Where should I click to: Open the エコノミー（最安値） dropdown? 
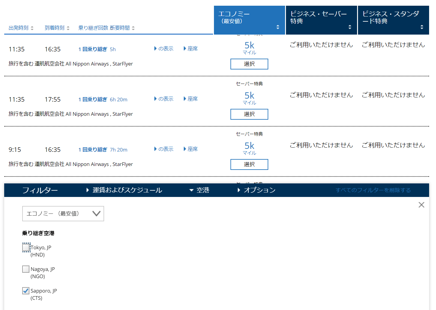pyautogui.click(x=63, y=214)
